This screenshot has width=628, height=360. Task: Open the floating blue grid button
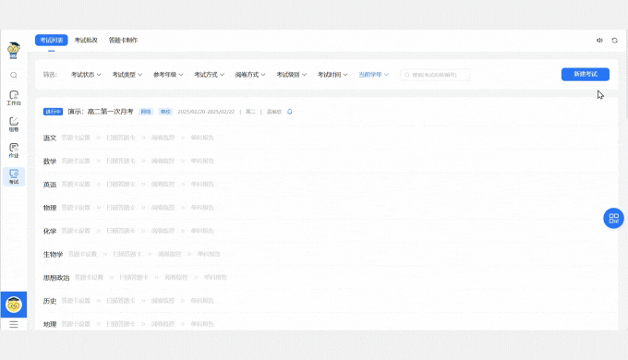tap(613, 218)
